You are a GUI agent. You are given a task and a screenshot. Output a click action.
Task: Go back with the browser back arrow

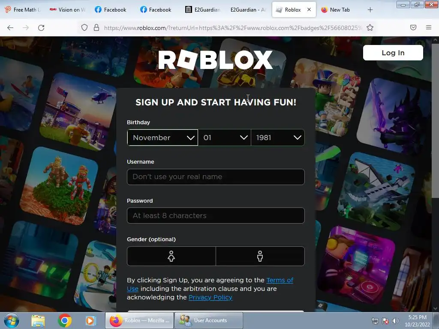(10, 28)
